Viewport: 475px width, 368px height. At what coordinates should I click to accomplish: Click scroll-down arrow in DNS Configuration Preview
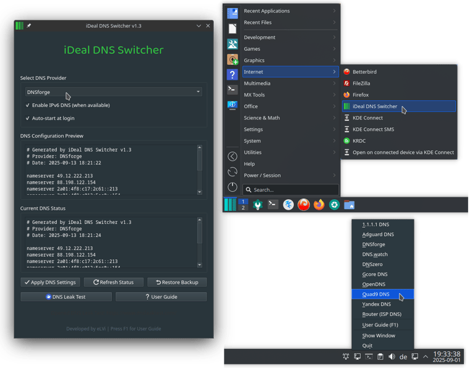pos(199,192)
